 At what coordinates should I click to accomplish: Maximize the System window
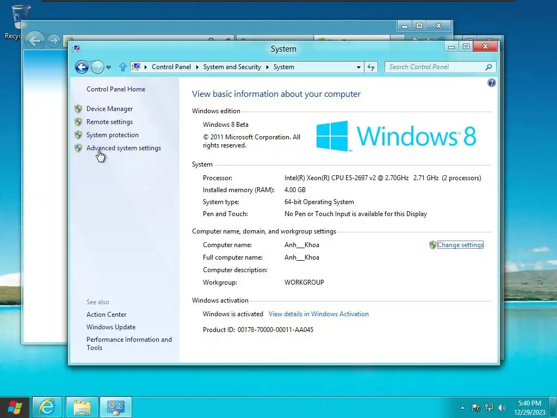[x=466, y=47]
